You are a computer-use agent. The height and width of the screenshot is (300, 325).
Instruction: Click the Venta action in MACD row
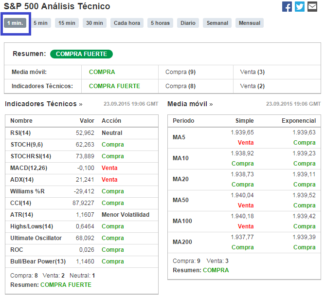pyautogui.click(x=109, y=168)
